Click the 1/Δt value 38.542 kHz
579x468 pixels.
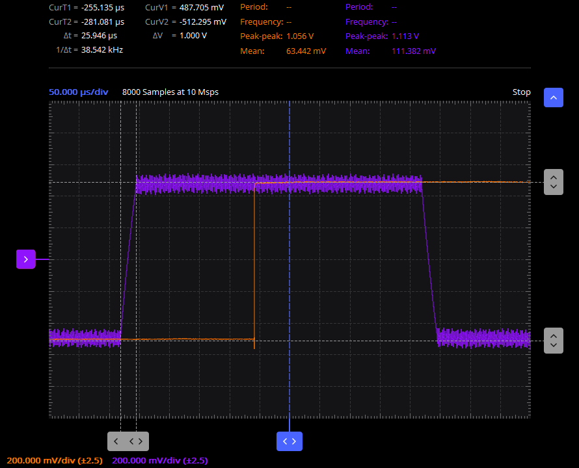click(x=102, y=50)
